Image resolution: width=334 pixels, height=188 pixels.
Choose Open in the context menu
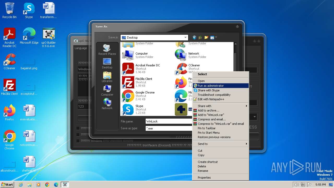(220, 81)
